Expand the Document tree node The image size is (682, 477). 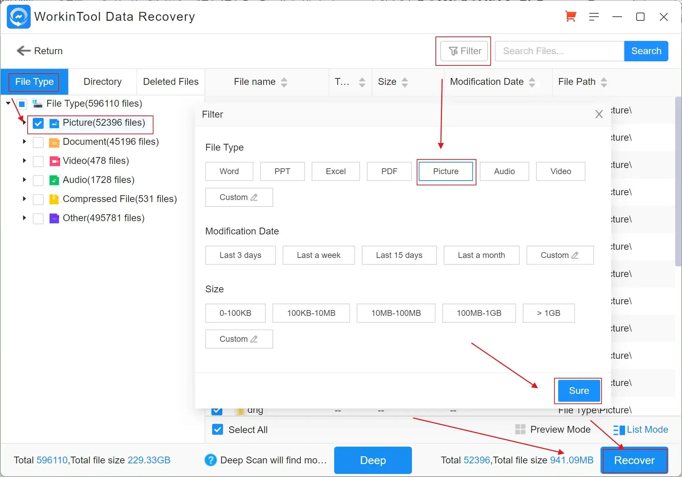click(24, 141)
